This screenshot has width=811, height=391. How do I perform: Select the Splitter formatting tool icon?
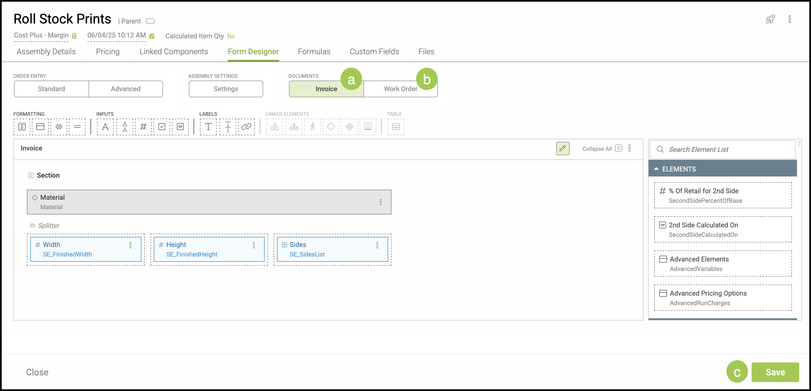tap(59, 127)
